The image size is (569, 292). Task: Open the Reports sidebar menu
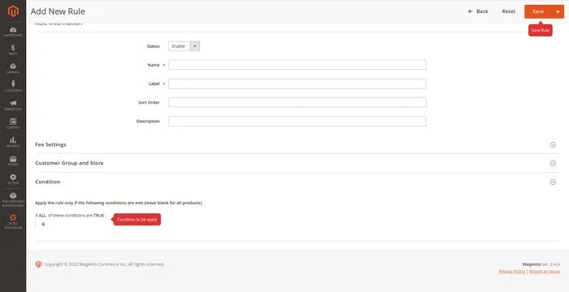click(13, 142)
